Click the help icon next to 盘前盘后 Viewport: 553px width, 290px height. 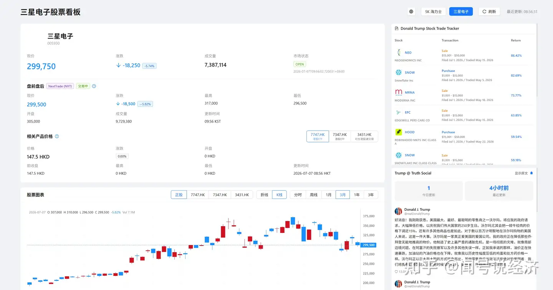[x=94, y=86]
